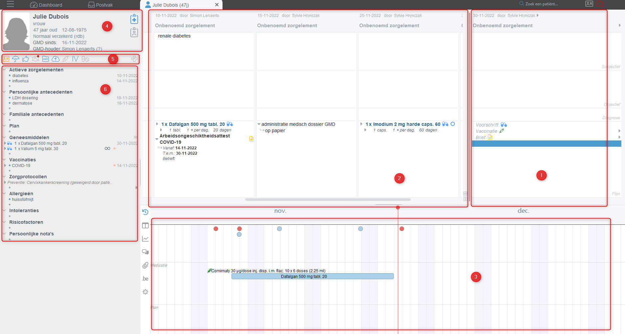The image size is (625, 334).
Task: Click the syringe icon next to Vaccinatie
Action: 502,131
